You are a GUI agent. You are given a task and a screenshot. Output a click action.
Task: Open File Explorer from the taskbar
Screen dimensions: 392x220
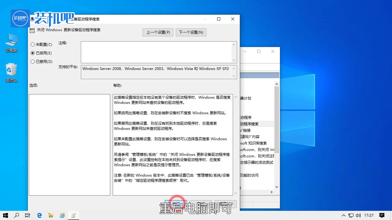(51, 215)
